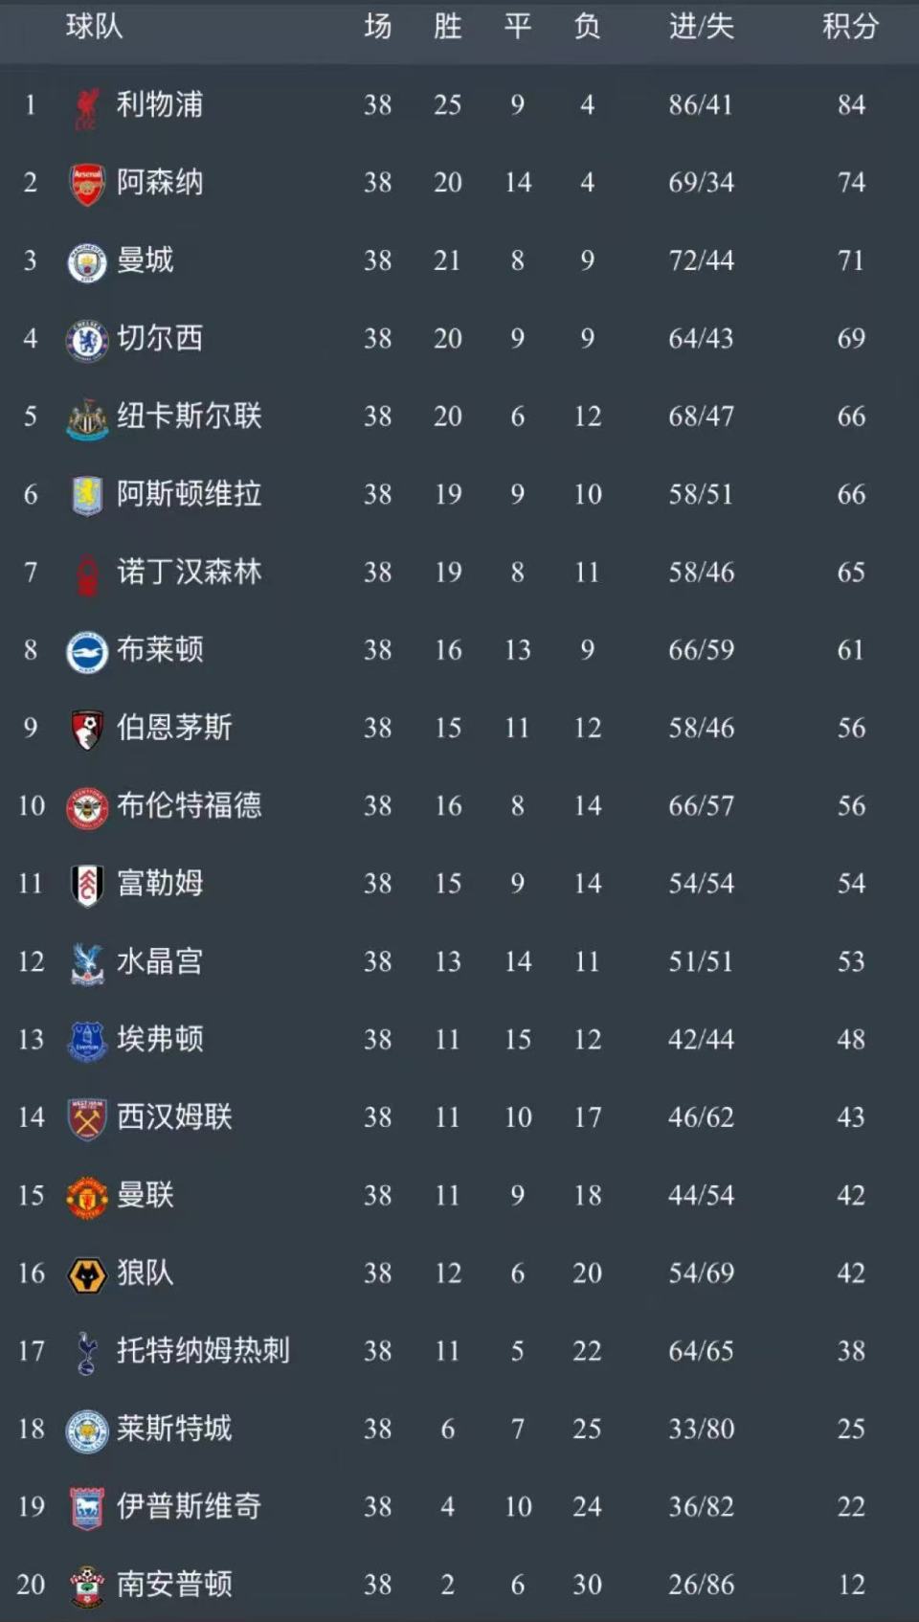Image resolution: width=919 pixels, height=1622 pixels.
Task: Open team name 伊普斯维奇
Action: click(x=189, y=1507)
